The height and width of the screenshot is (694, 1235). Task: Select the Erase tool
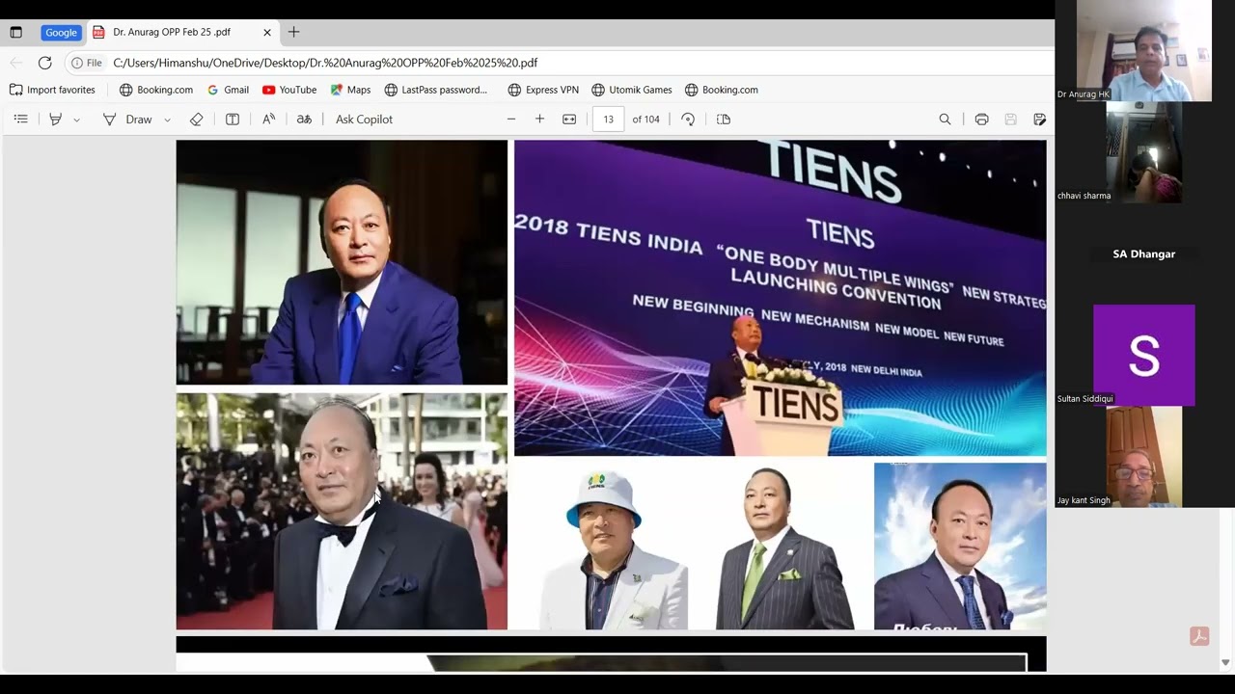click(197, 120)
